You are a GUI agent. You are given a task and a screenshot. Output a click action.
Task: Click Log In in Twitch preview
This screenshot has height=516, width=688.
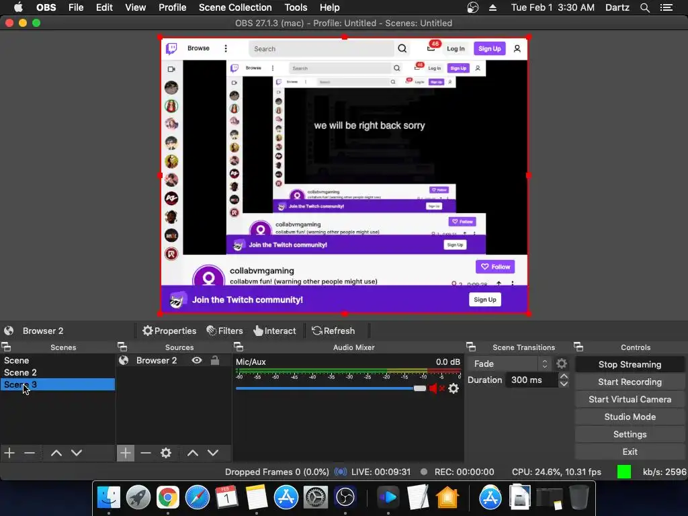pyautogui.click(x=456, y=48)
